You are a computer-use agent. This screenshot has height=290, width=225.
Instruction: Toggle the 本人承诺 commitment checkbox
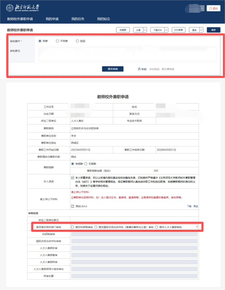(x=73, y=177)
